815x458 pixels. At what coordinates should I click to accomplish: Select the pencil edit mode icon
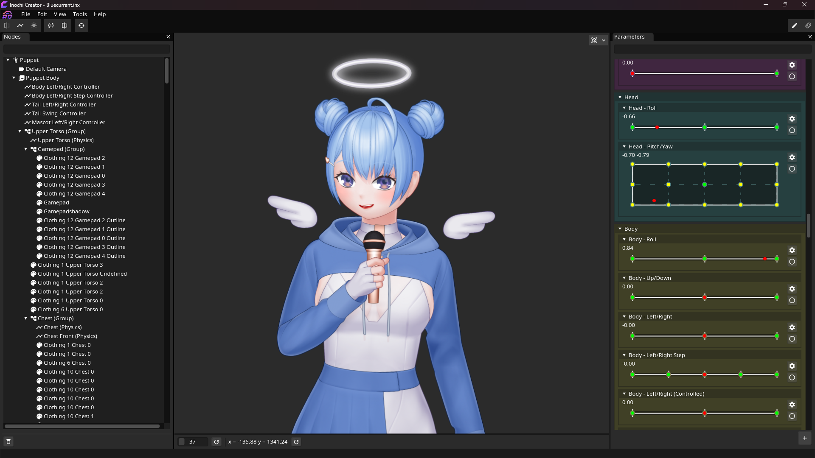(795, 25)
